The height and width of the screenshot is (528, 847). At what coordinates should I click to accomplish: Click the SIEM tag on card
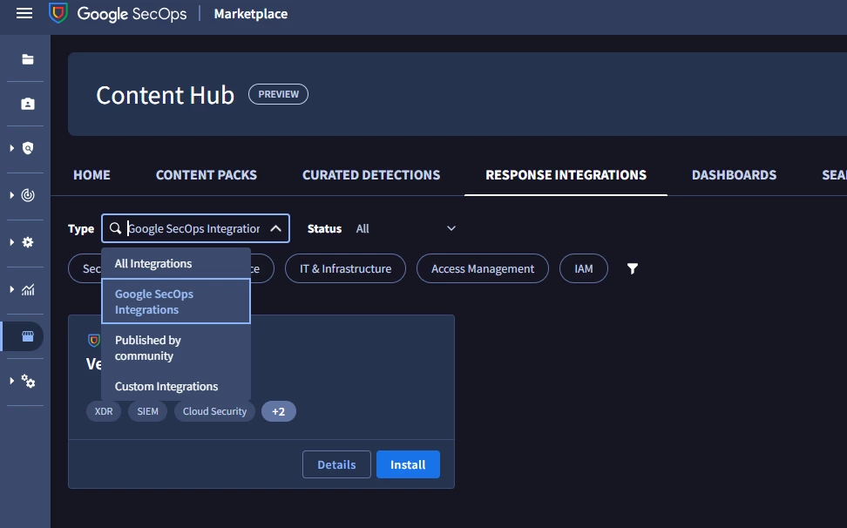(147, 411)
